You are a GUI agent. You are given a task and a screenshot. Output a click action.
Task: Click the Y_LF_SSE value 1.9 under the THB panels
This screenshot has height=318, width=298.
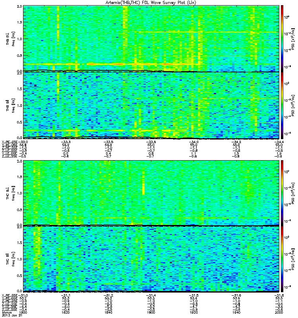pyautogui.click(x=279, y=153)
